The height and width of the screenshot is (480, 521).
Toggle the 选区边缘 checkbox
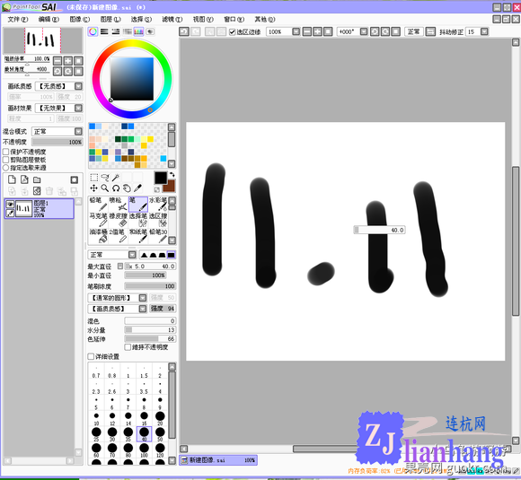(233, 32)
